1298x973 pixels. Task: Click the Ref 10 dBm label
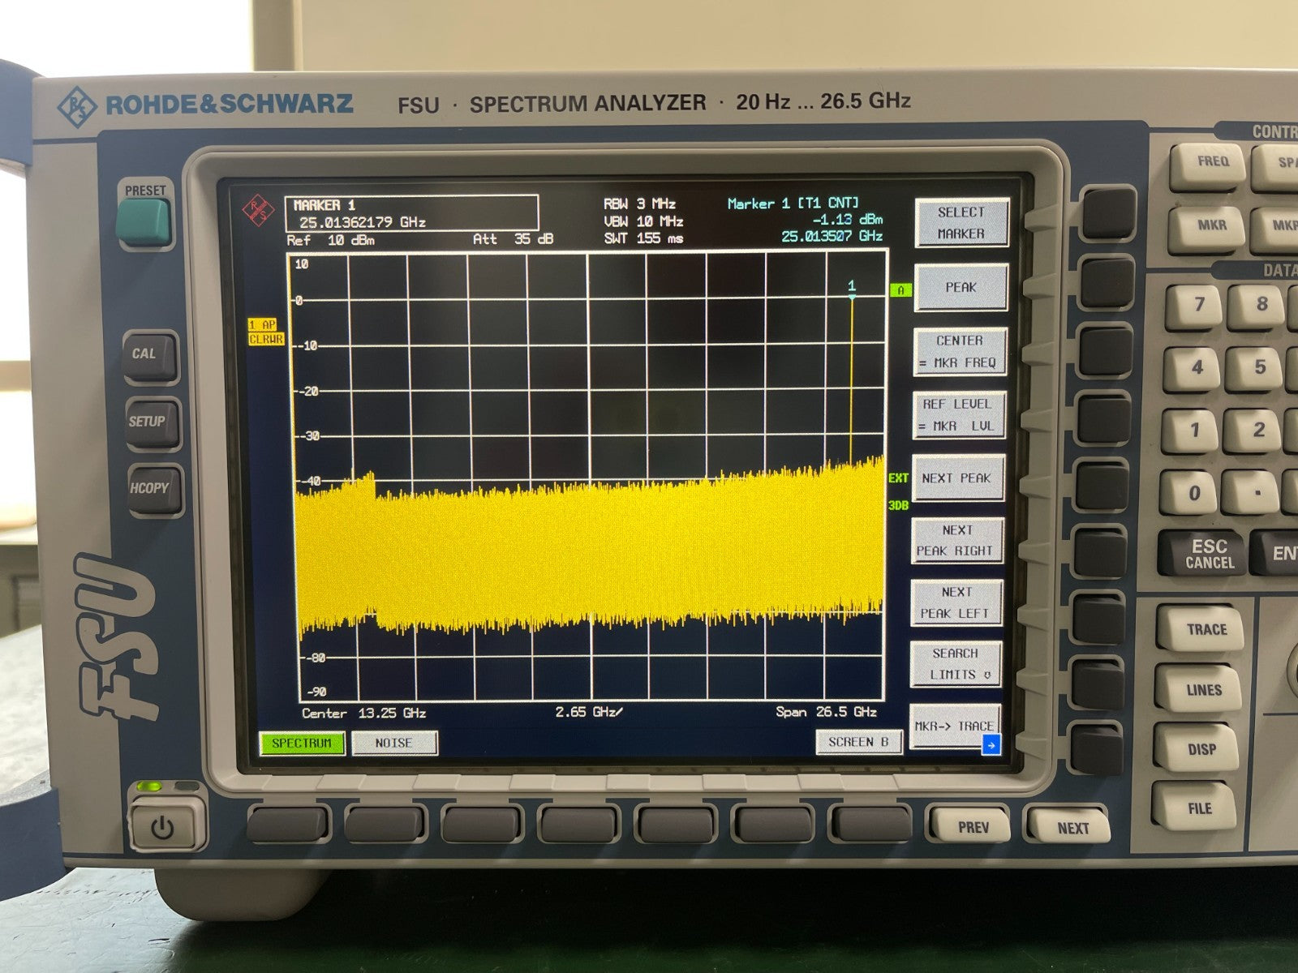coord(331,241)
